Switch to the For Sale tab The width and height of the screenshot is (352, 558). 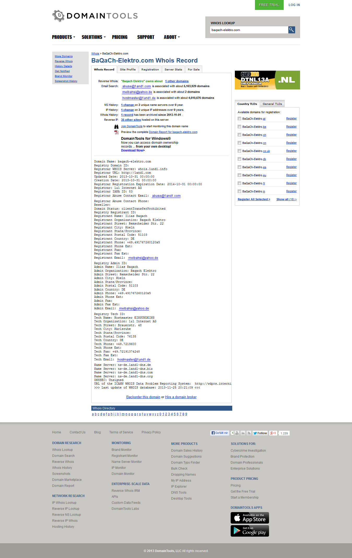coord(194,69)
